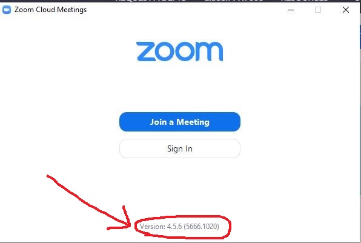This screenshot has width=361, height=243.
Task: Click the letter "z" in the zoom logo
Action: (x=145, y=52)
